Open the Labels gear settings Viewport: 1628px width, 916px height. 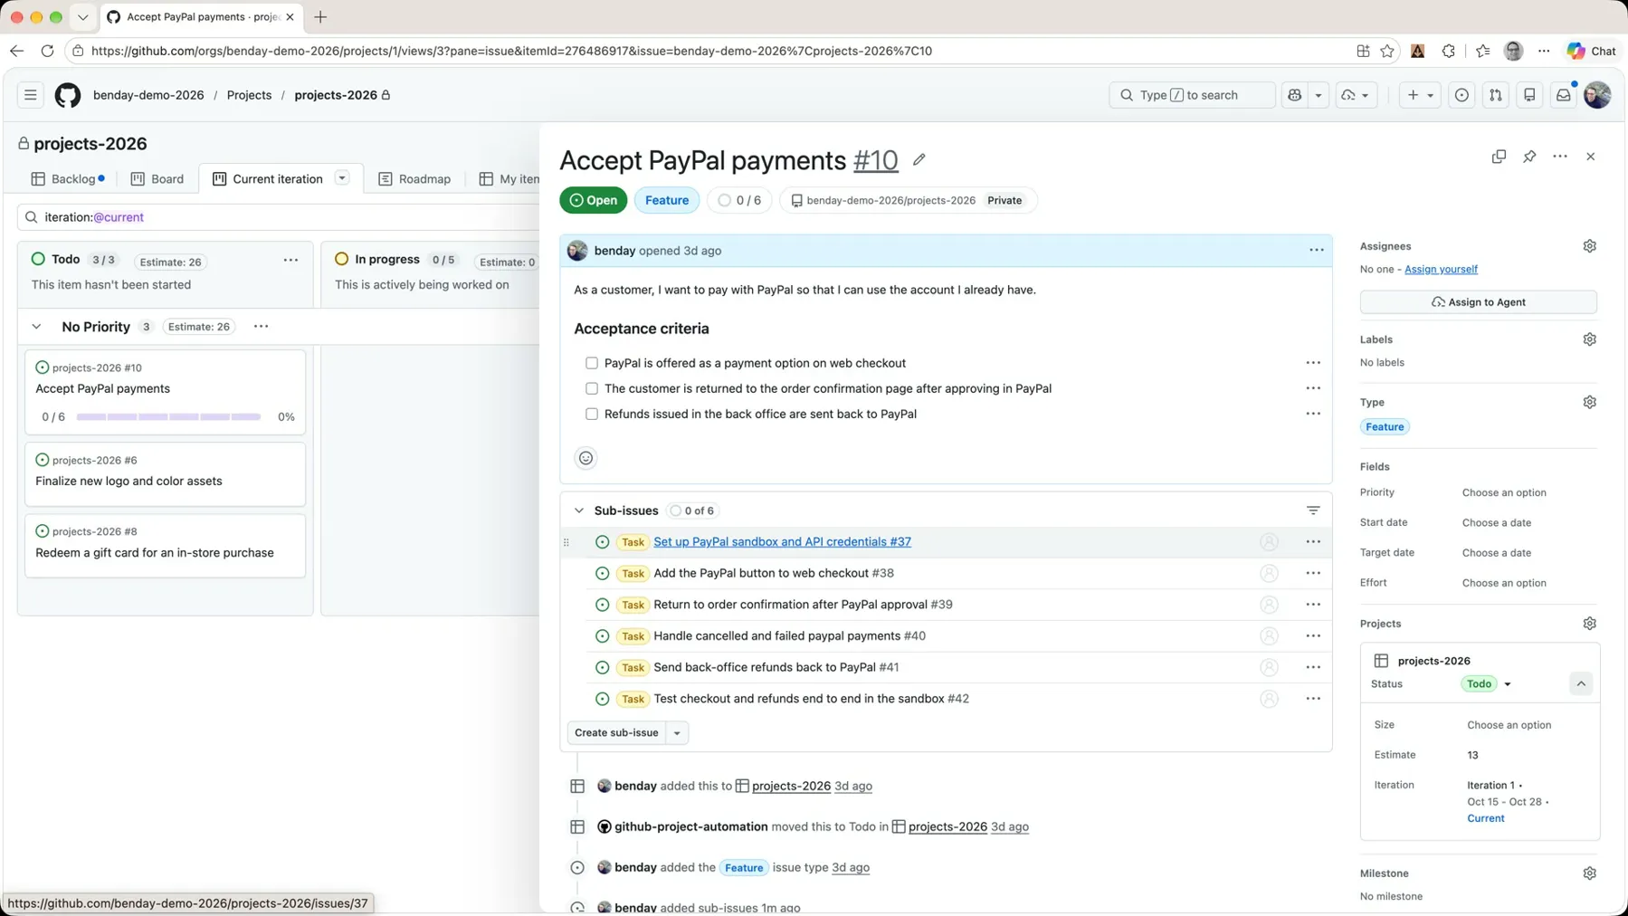[x=1589, y=339]
